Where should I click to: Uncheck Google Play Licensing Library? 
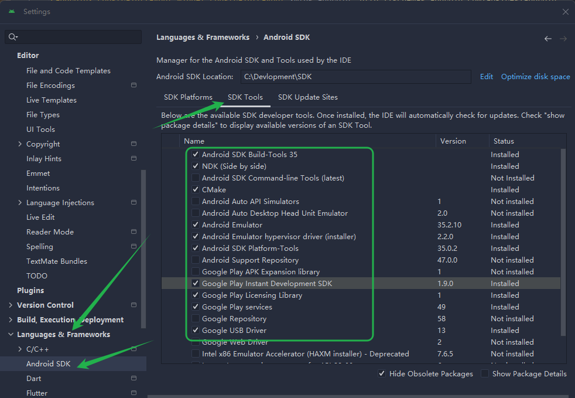tap(196, 295)
